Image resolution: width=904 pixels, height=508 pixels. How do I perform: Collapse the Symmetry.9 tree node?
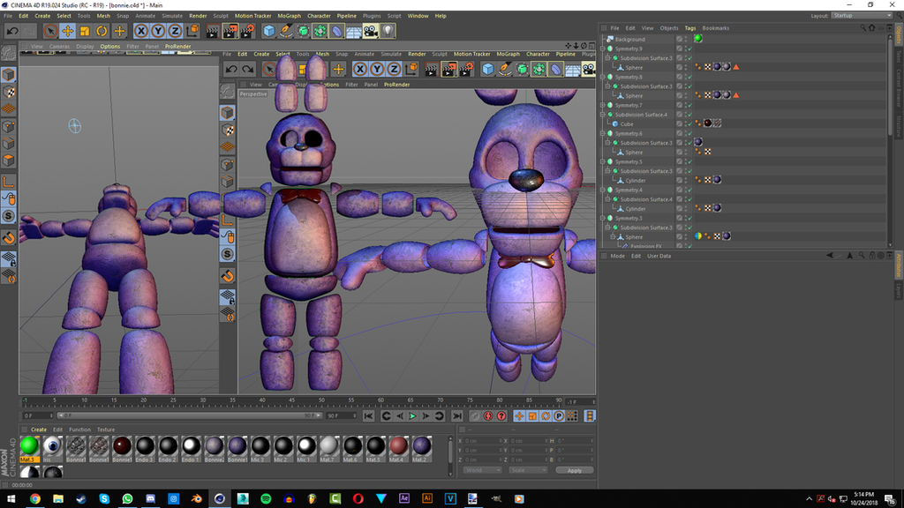(603, 49)
